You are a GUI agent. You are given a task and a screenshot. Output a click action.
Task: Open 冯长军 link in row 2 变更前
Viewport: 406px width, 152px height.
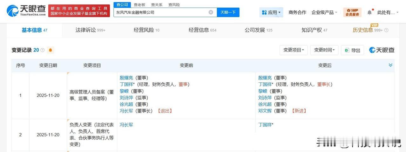pyautogui.click(x=126, y=125)
